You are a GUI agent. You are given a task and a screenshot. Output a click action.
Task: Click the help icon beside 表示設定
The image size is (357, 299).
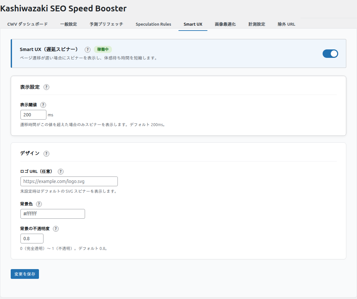(46, 87)
